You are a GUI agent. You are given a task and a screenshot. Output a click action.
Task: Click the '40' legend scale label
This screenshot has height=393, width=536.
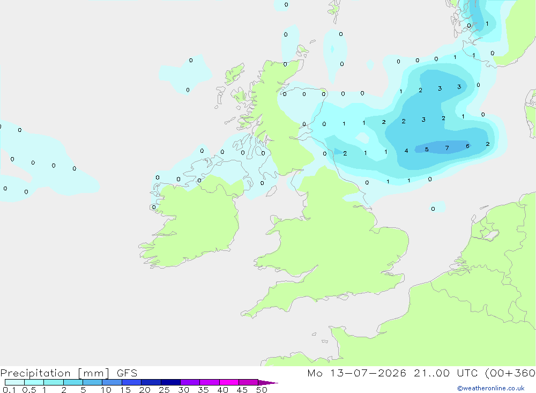(x=222, y=390)
